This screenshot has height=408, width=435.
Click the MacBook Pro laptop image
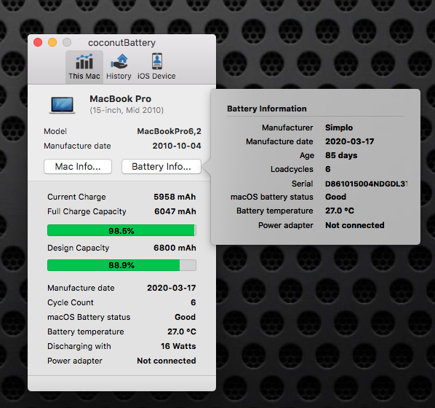(62, 105)
